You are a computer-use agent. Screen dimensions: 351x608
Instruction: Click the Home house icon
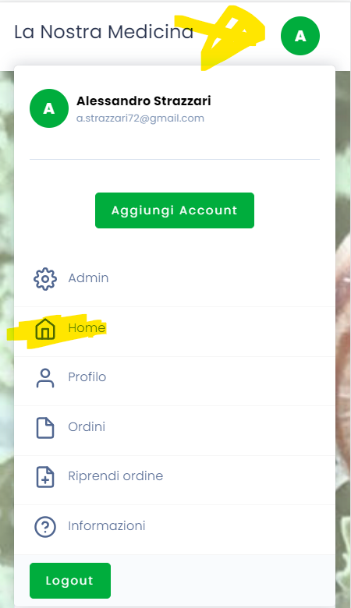[45, 329]
